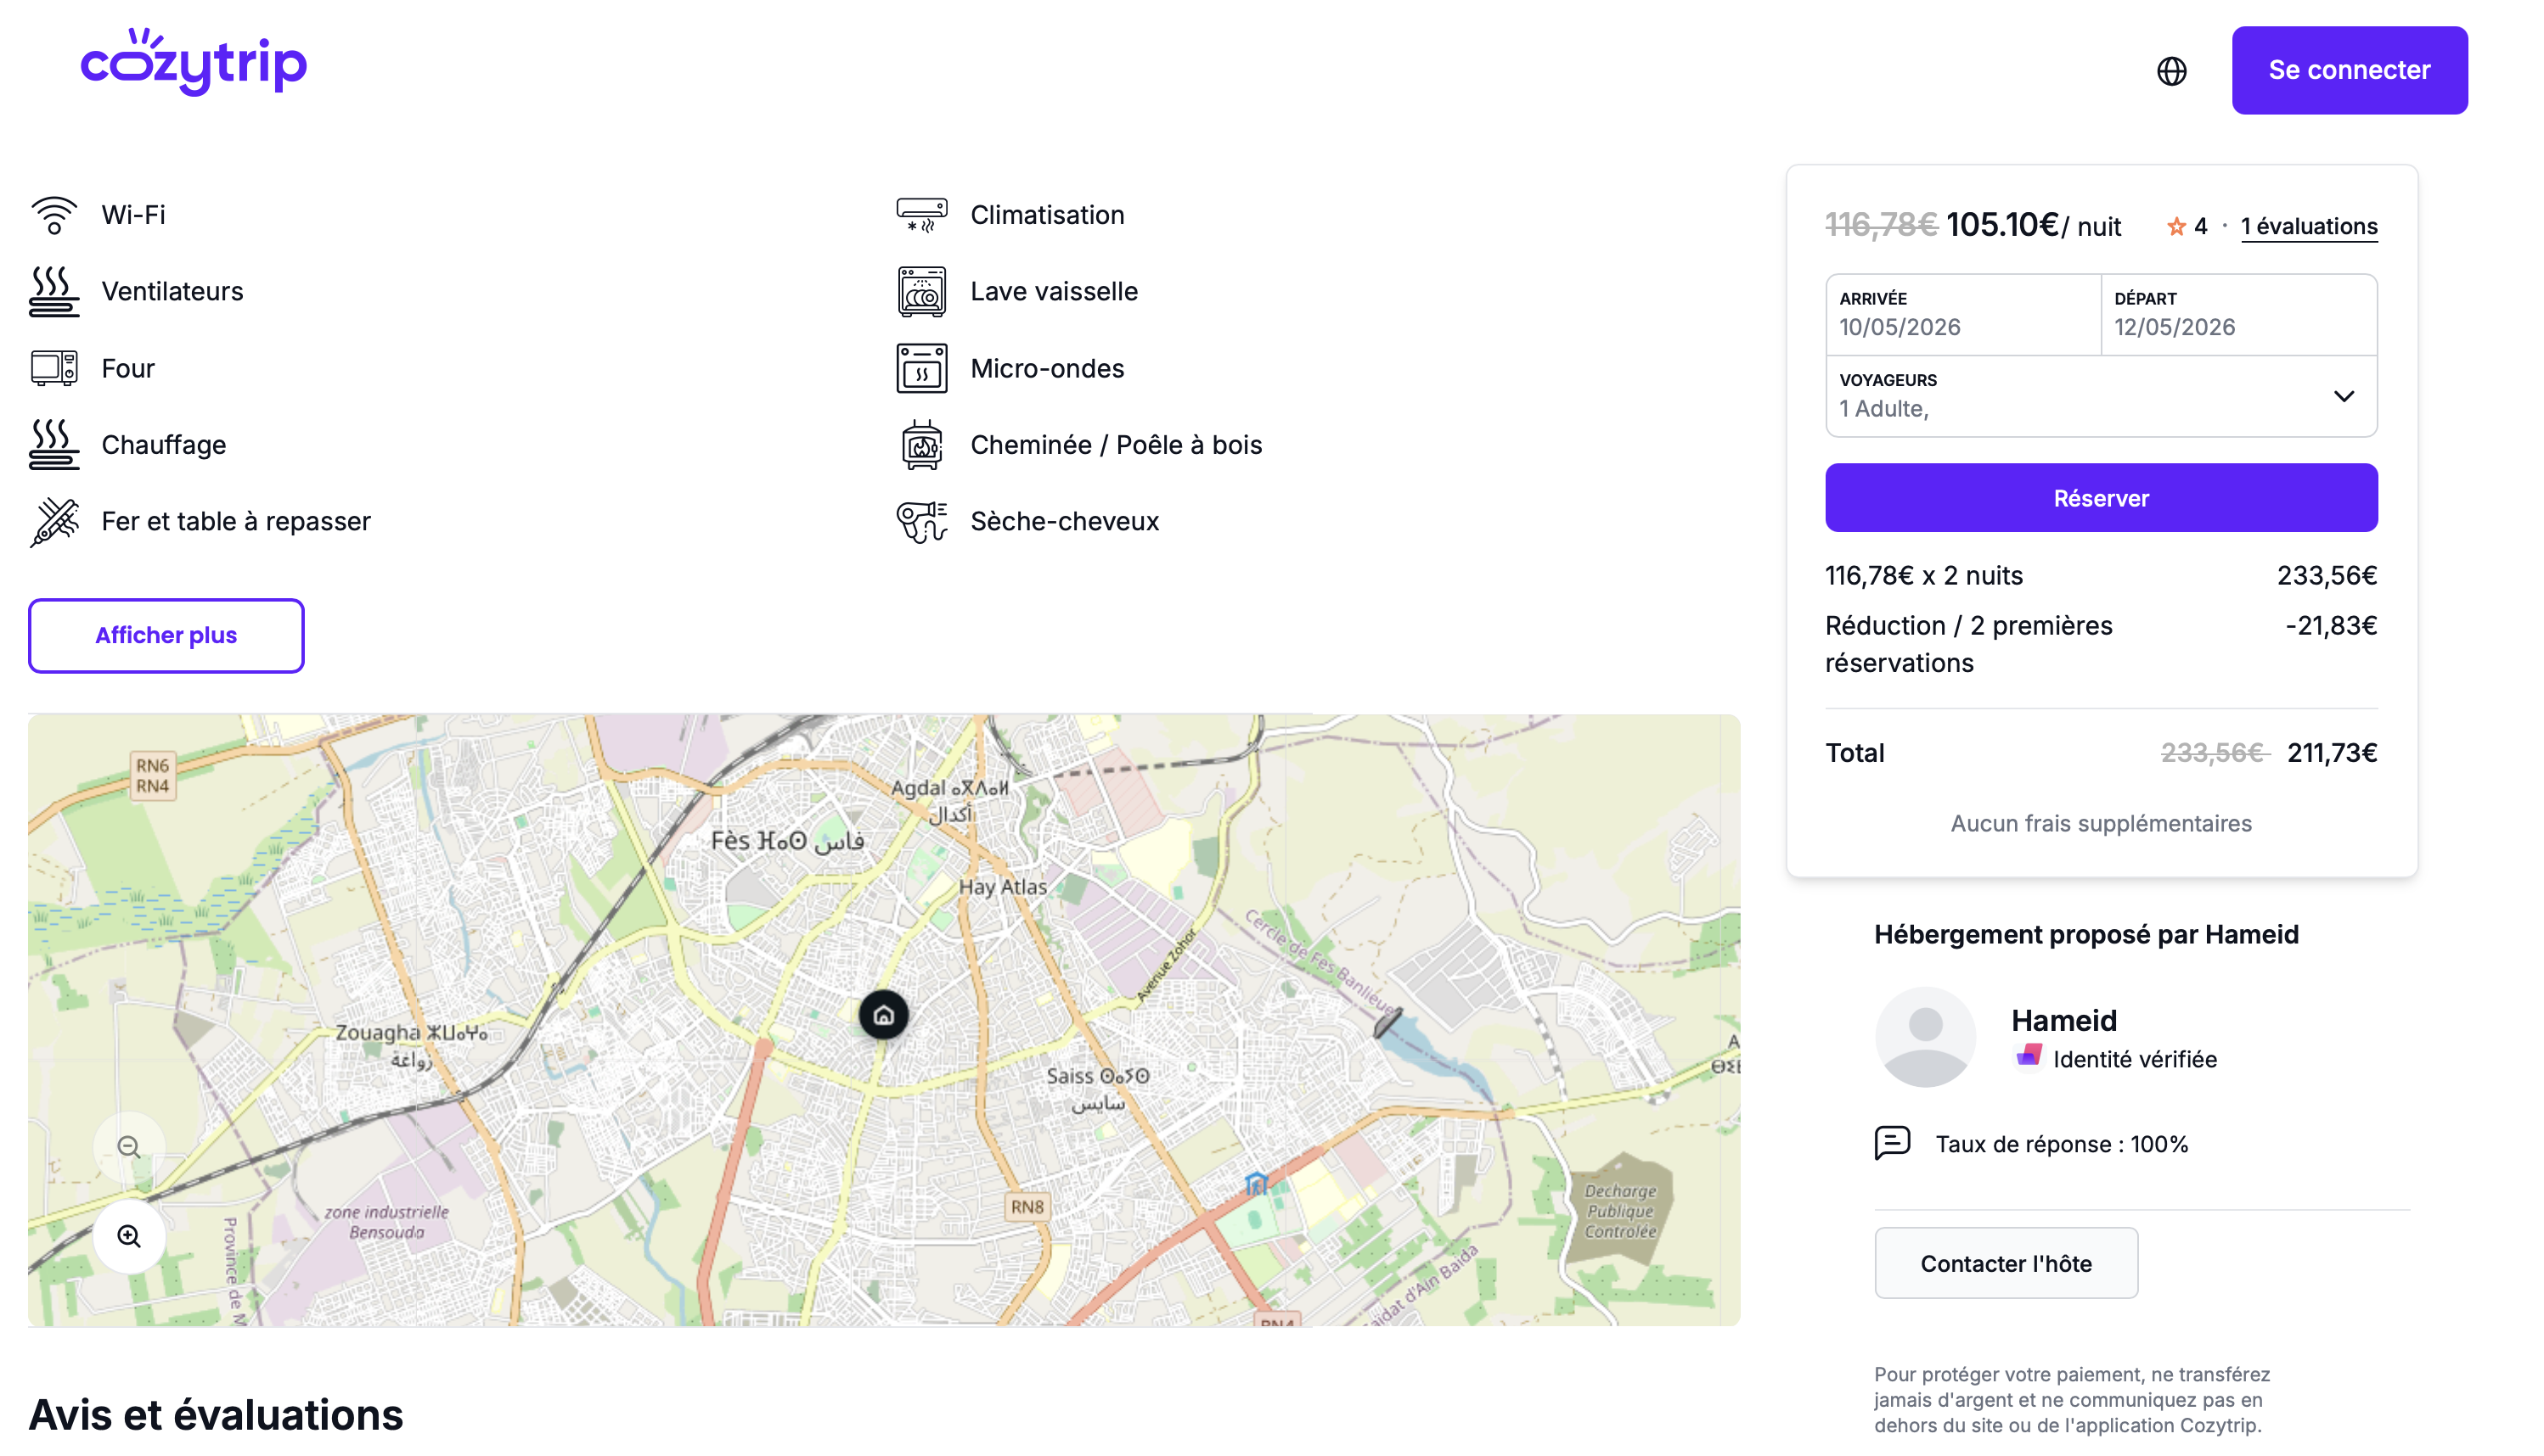This screenshot has height=1456, width=2544.
Task: Click Hameid's host avatar
Action: click(x=1924, y=1037)
